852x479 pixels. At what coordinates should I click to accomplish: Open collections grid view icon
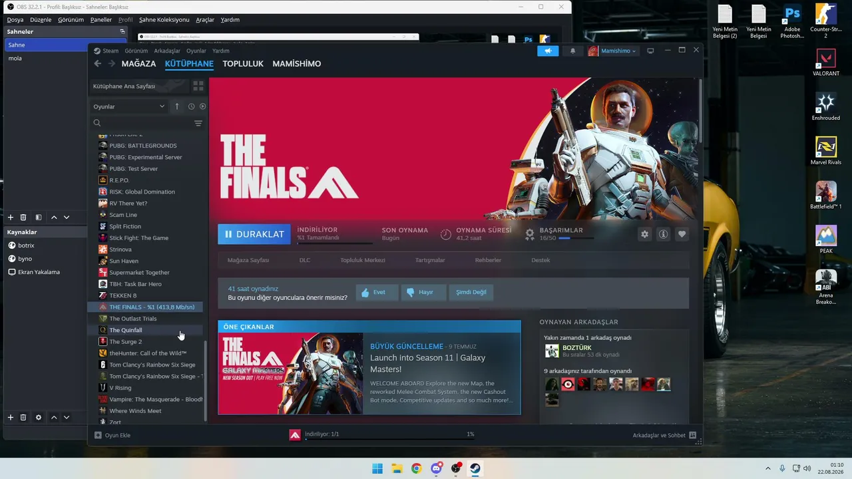(x=198, y=86)
